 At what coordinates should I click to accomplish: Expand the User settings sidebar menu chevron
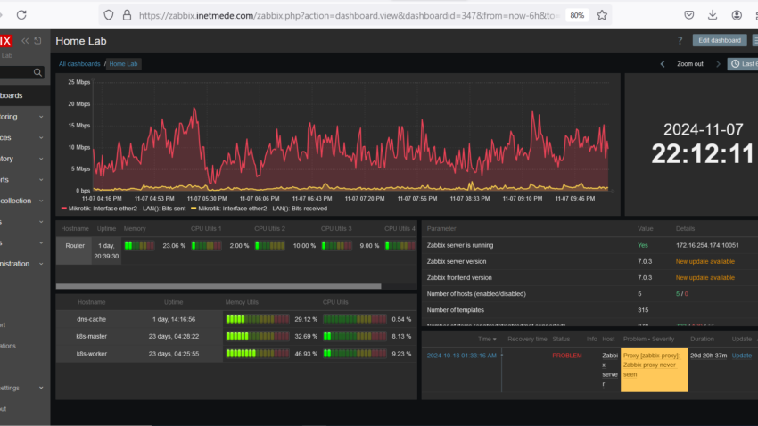[41, 388]
